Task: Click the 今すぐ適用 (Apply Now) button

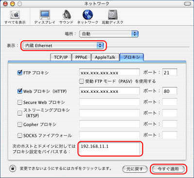Action: pyautogui.click(x=168, y=169)
